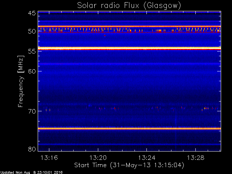
Task: Click the frequency tick label '80'
Action: pos(32,149)
